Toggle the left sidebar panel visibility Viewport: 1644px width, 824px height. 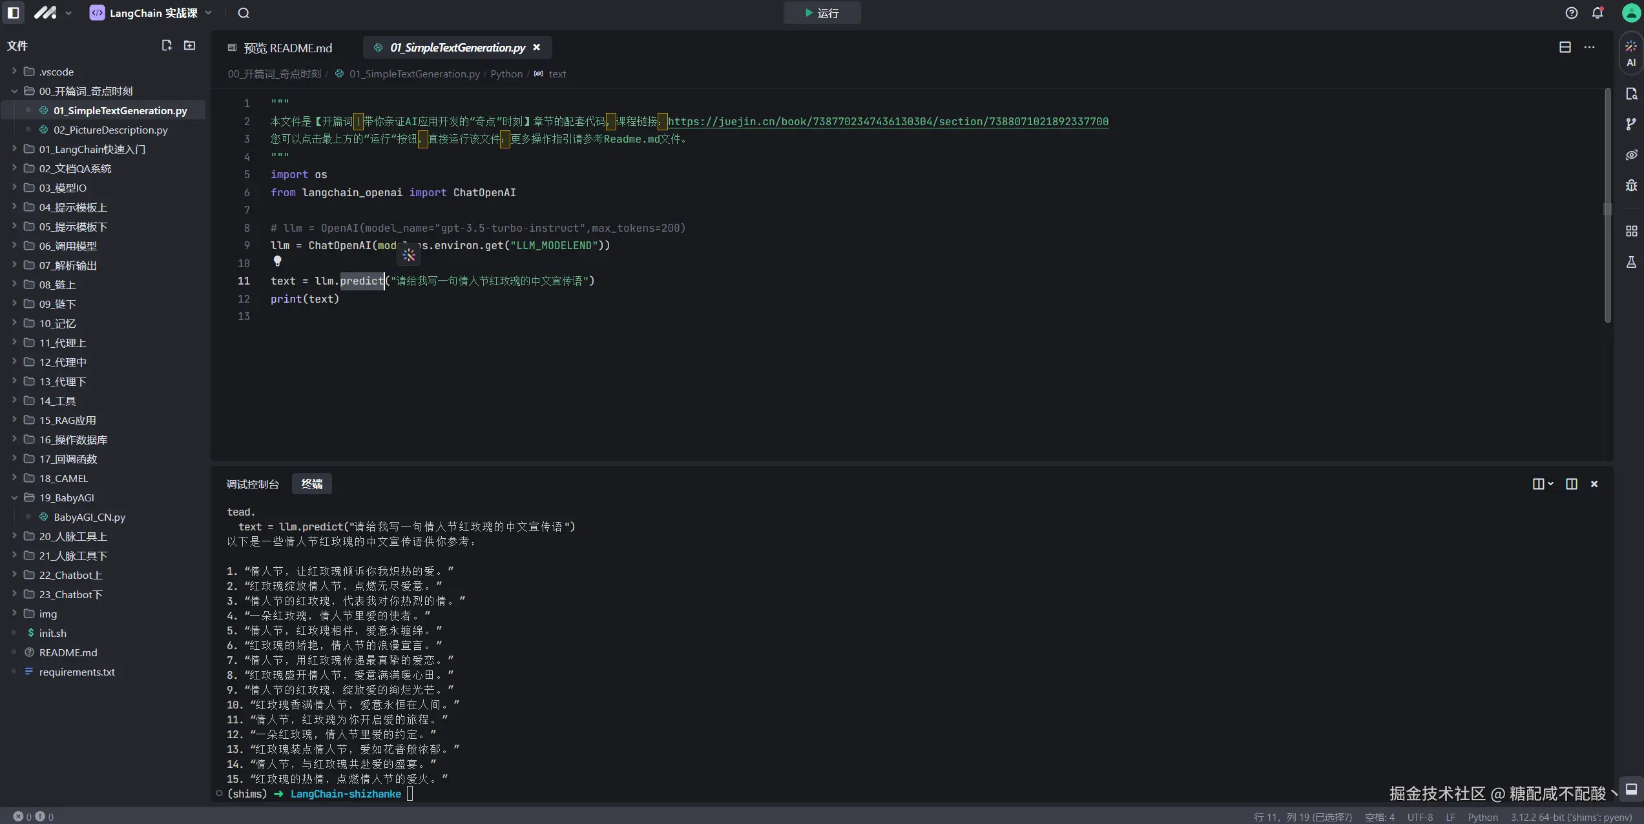[13, 13]
